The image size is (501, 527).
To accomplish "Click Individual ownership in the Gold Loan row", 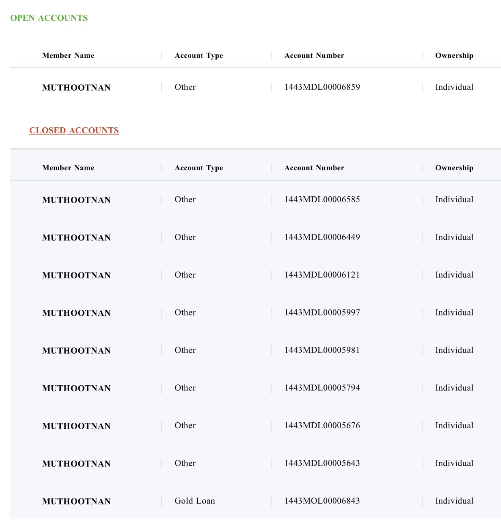I will 454,501.
